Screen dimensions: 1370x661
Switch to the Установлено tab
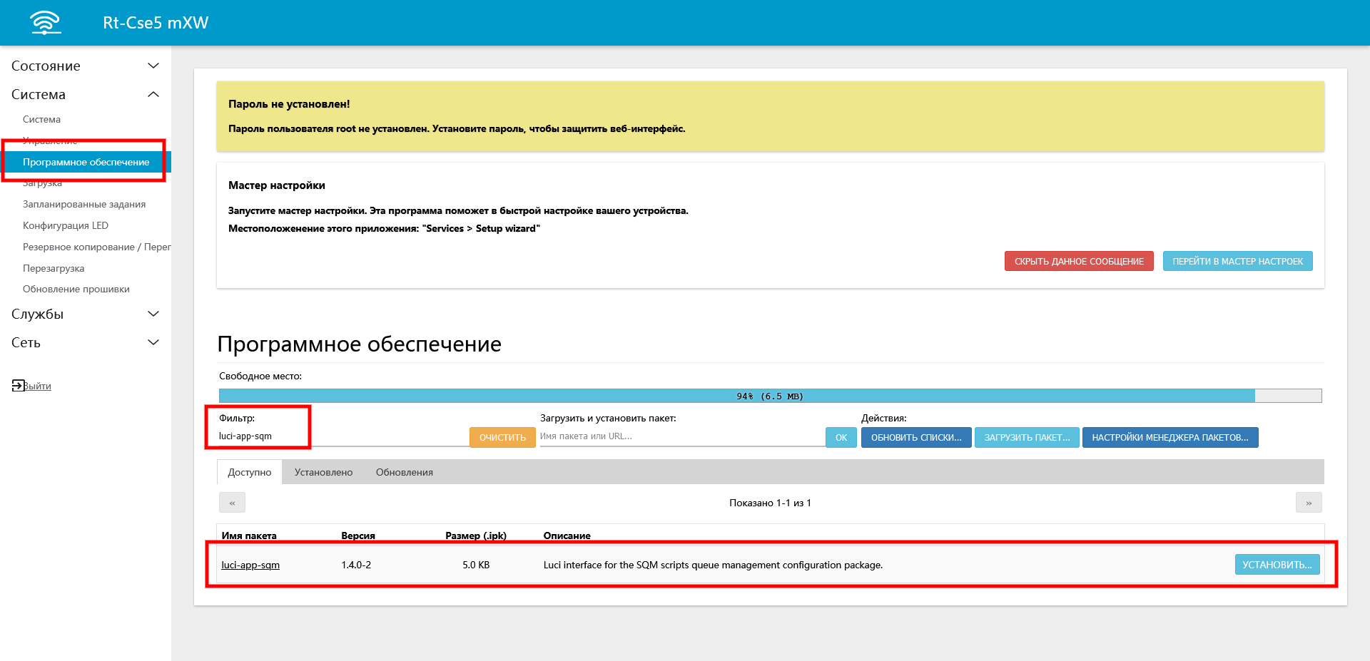pyautogui.click(x=323, y=472)
